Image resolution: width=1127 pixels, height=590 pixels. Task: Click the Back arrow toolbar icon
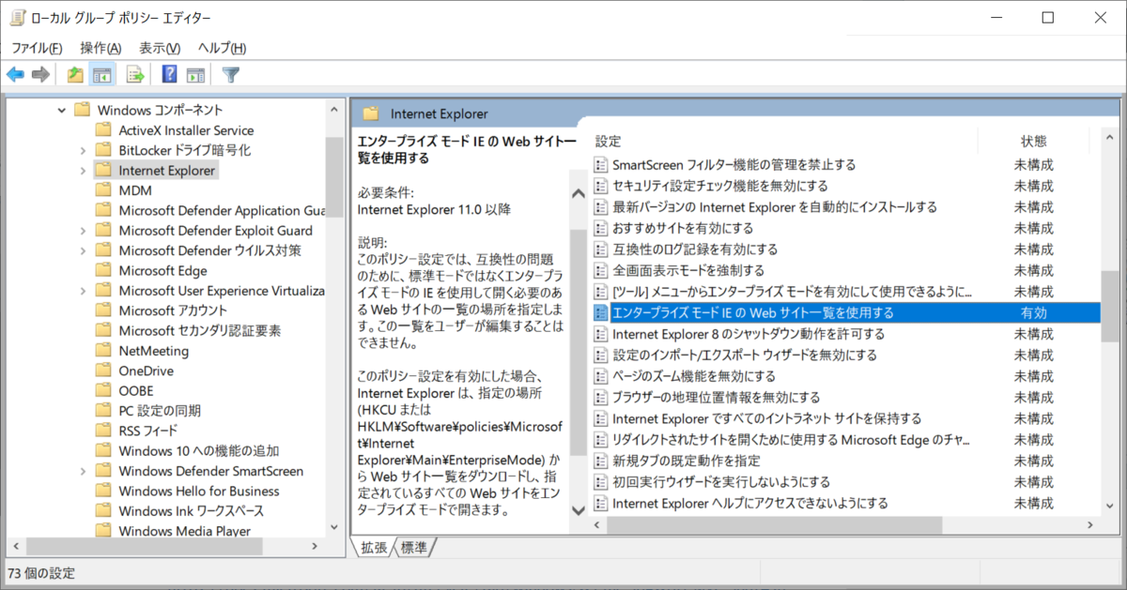tap(16, 75)
